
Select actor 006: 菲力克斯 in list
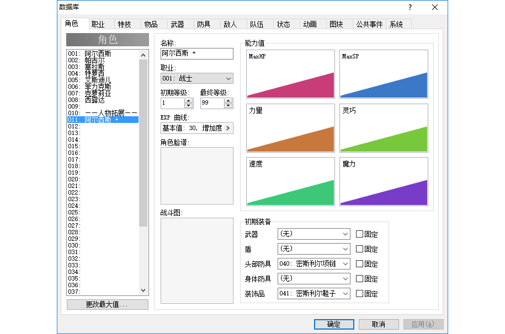(103, 87)
